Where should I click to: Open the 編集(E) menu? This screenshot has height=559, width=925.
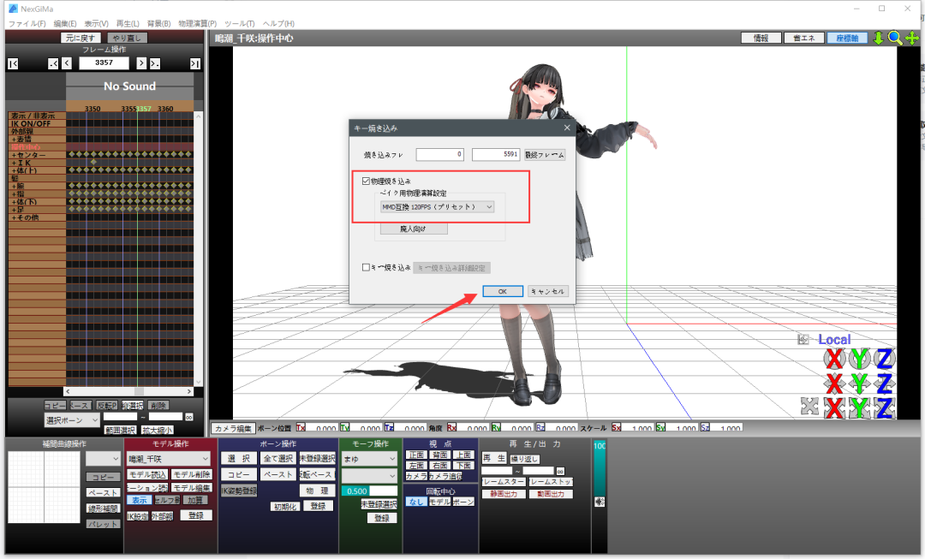click(65, 24)
